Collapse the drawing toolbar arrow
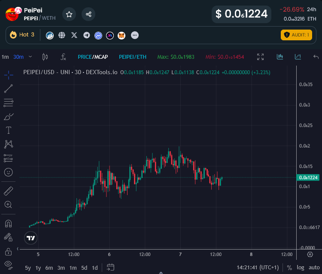The width and height of the screenshot is (322, 274). 18,249
